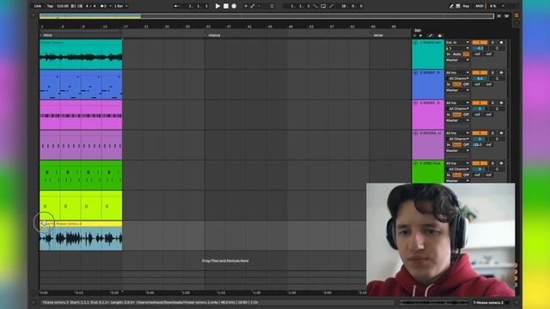Jump to the chorus locator
Image resolution: width=550 pixels, height=309 pixels.
pyautogui.click(x=214, y=35)
